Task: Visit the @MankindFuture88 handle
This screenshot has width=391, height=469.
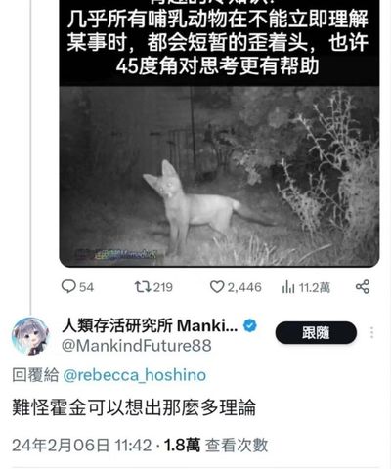Action: [136, 346]
